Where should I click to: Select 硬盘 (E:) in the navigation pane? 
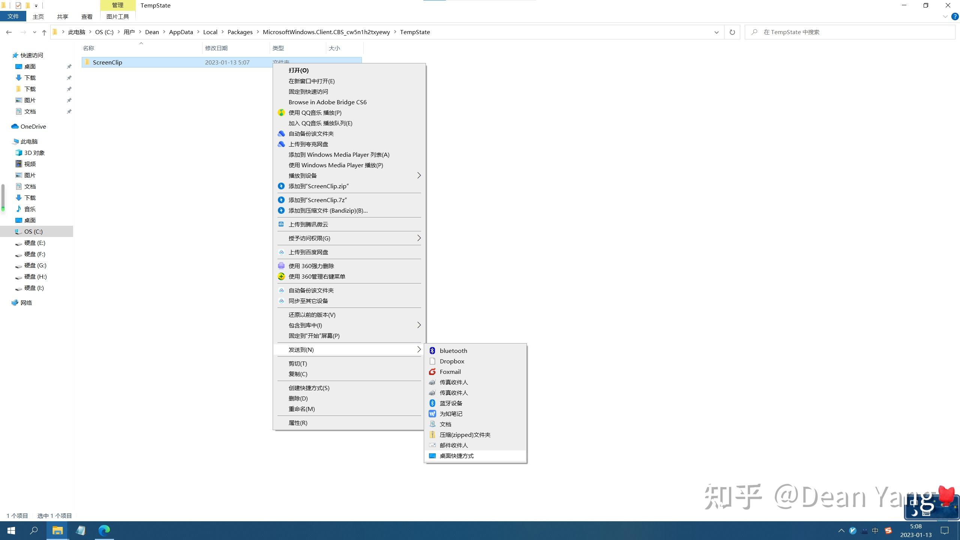pyautogui.click(x=34, y=243)
